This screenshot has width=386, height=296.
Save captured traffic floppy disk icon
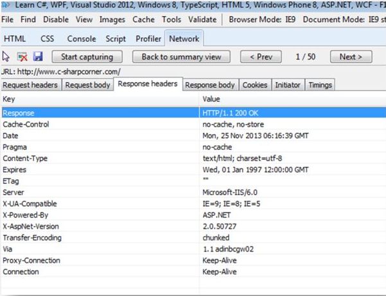click(38, 57)
